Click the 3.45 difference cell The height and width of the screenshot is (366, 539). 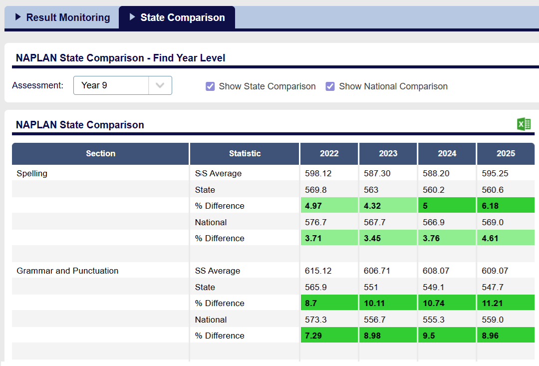pyautogui.click(x=388, y=238)
